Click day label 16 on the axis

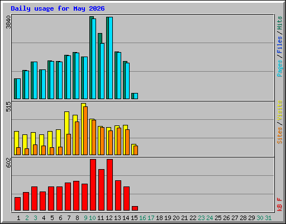pos(142,218)
